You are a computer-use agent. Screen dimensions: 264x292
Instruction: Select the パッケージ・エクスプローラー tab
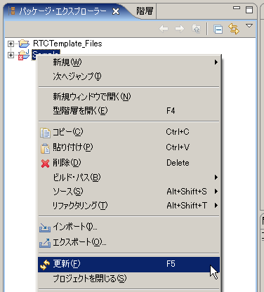coord(62,11)
